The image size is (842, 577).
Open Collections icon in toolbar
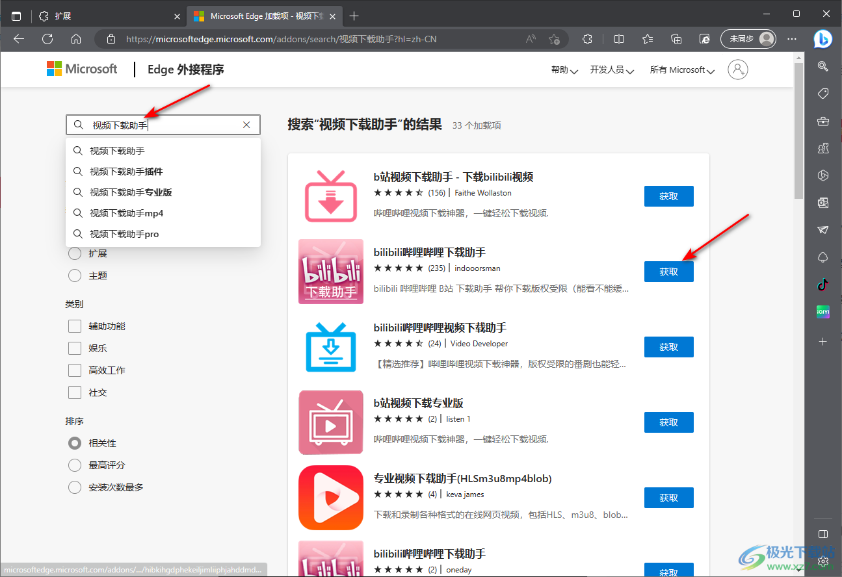(676, 39)
